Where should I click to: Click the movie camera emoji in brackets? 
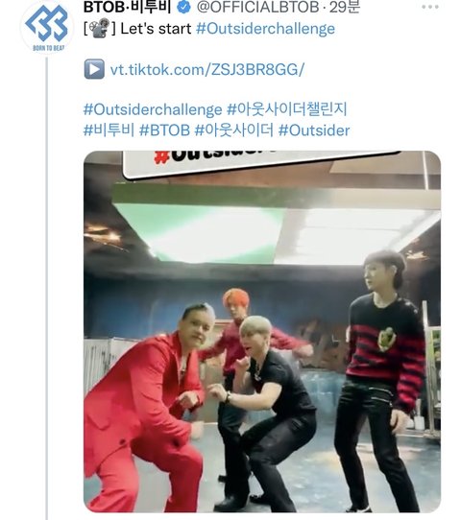coord(100,28)
